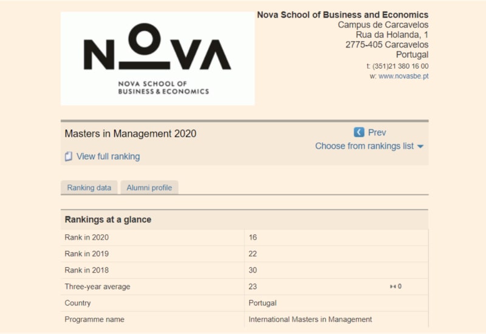Go to the Prev ranking link

(377, 132)
